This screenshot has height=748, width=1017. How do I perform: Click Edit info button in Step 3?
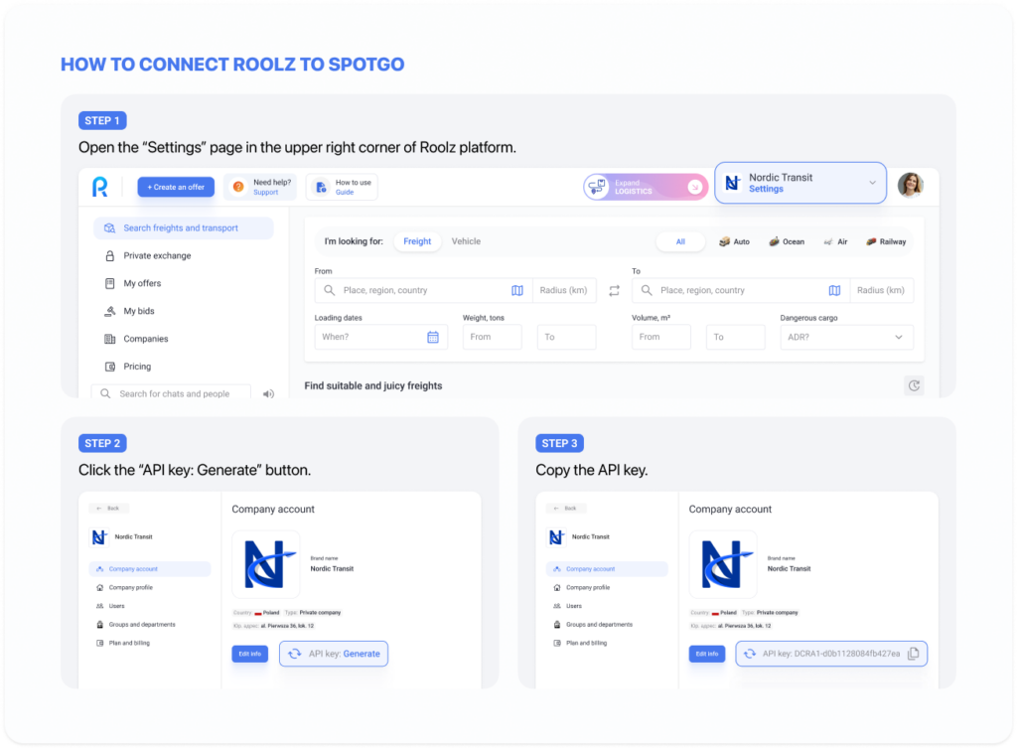point(707,654)
